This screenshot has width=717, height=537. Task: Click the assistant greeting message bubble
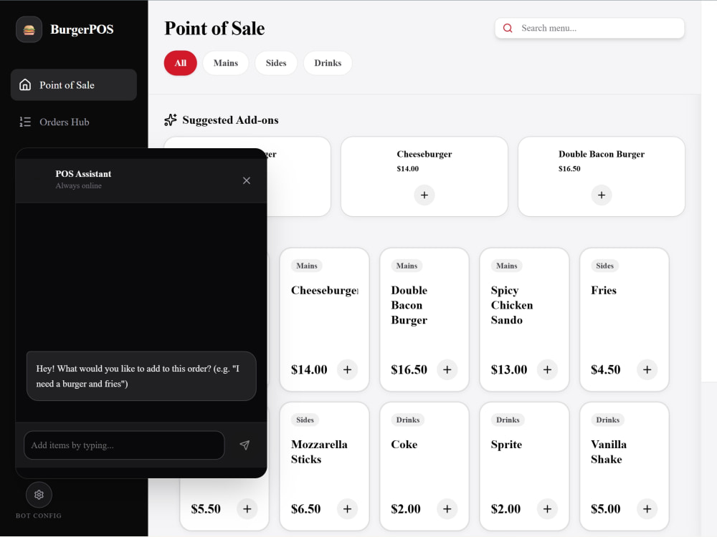tap(141, 376)
